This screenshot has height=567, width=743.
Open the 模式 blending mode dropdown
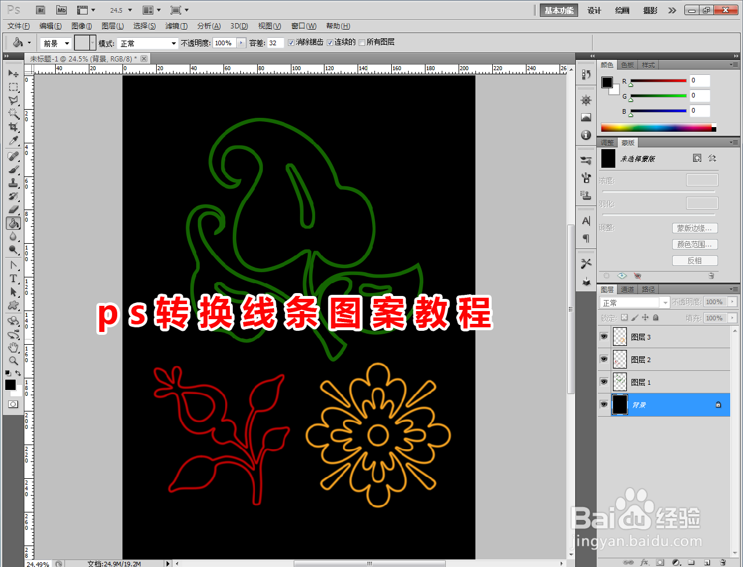(148, 43)
